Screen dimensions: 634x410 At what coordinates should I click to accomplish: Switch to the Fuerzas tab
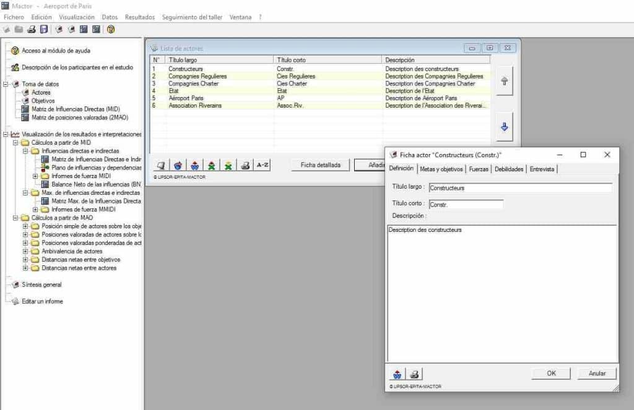[479, 169]
